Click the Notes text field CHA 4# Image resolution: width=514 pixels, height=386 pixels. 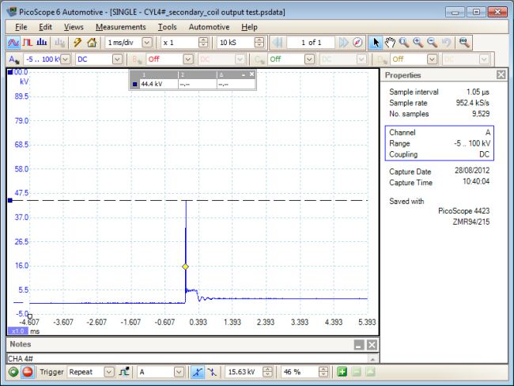187,358
